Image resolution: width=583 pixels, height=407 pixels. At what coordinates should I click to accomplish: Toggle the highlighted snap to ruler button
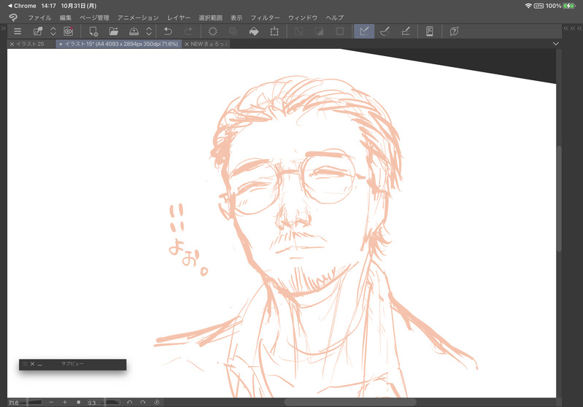[363, 31]
